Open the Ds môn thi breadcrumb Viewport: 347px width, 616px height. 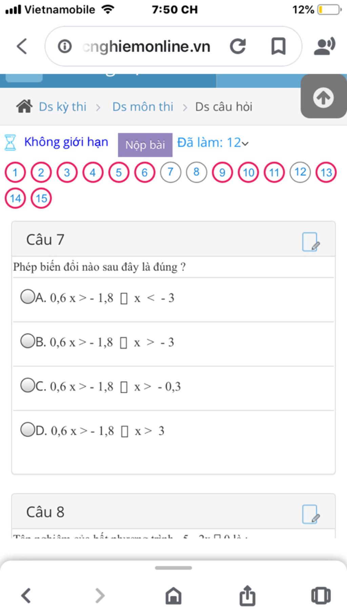coord(143,107)
